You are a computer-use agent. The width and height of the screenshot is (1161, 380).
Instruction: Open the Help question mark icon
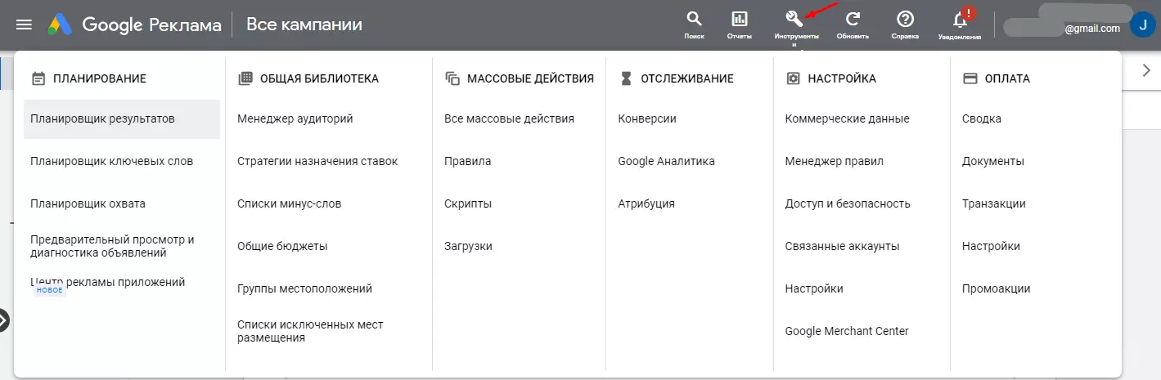[x=905, y=19]
